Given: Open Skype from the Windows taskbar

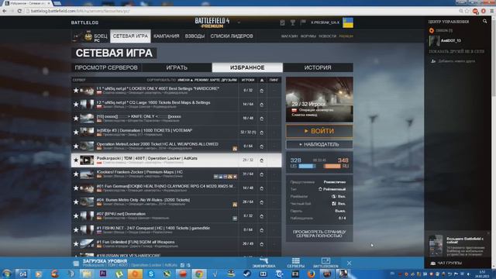Looking at the screenshot, I should 151,274.
